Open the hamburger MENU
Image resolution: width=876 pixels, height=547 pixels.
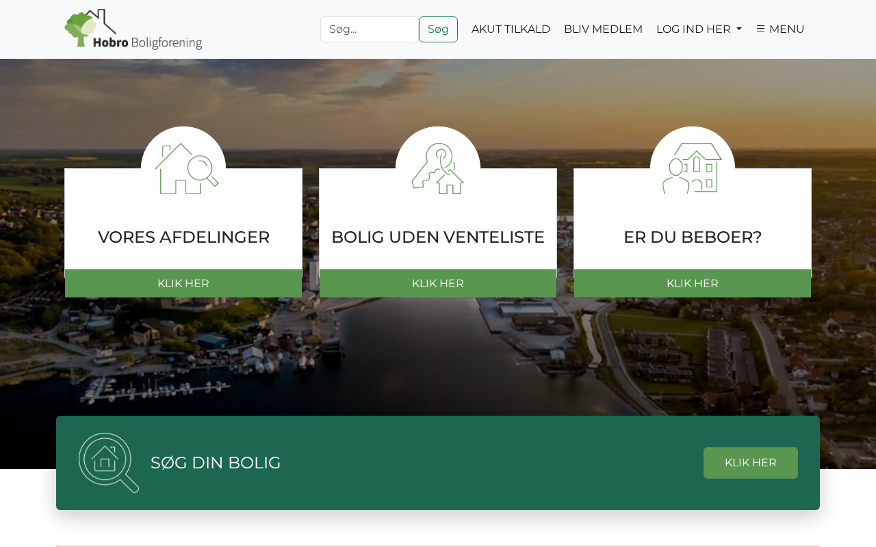point(780,29)
